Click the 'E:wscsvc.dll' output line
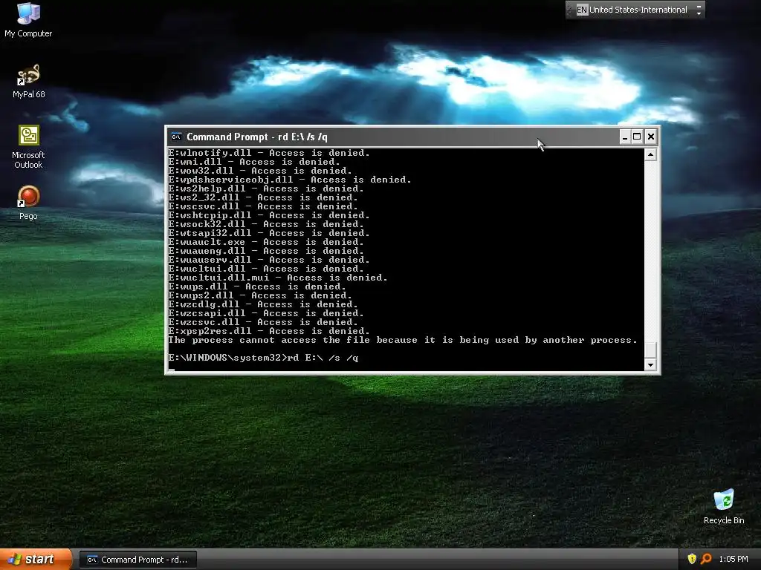The image size is (761, 570). click(x=263, y=206)
